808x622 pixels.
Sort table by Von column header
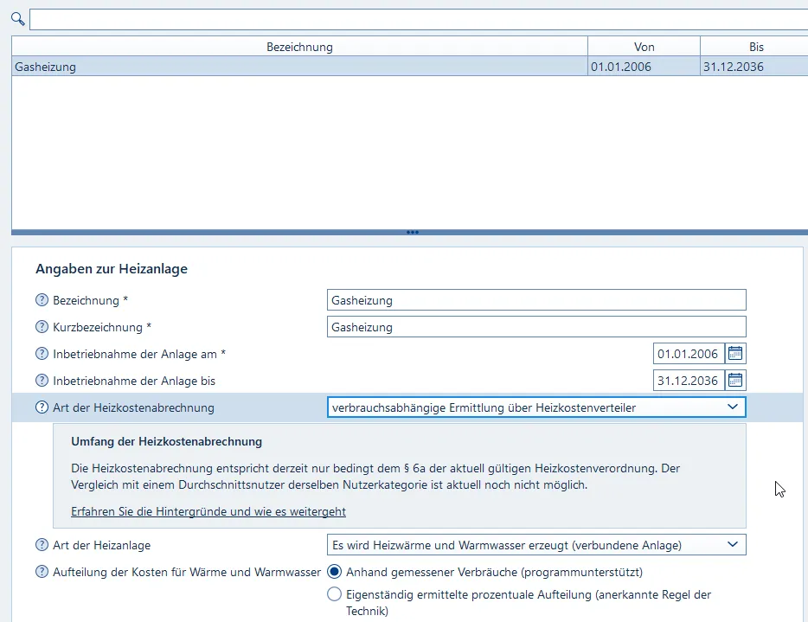(x=644, y=47)
